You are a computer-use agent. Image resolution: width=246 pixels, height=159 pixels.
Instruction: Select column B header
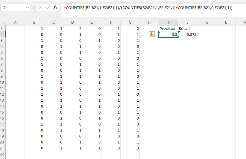[34, 22]
